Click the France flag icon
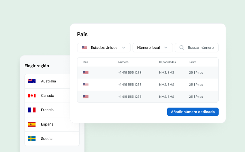Screen dimensions: 245x152 32,110
